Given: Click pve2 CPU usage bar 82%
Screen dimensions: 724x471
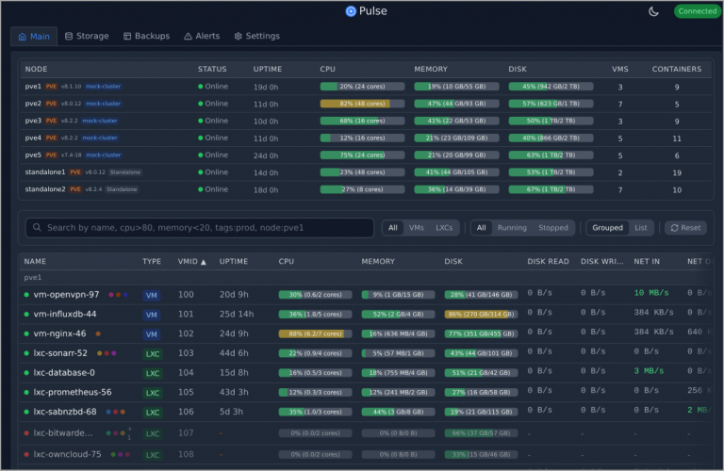Looking at the screenshot, I should click(x=362, y=104).
